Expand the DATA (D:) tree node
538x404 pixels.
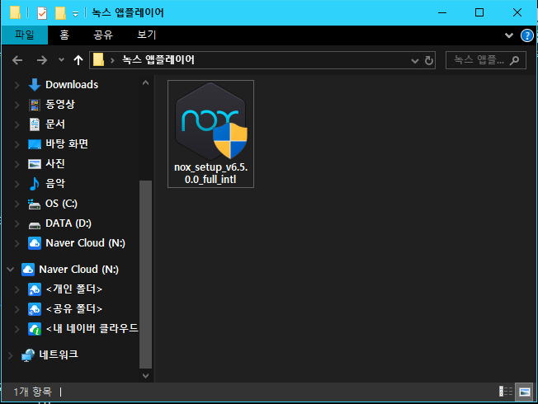[x=17, y=223]
